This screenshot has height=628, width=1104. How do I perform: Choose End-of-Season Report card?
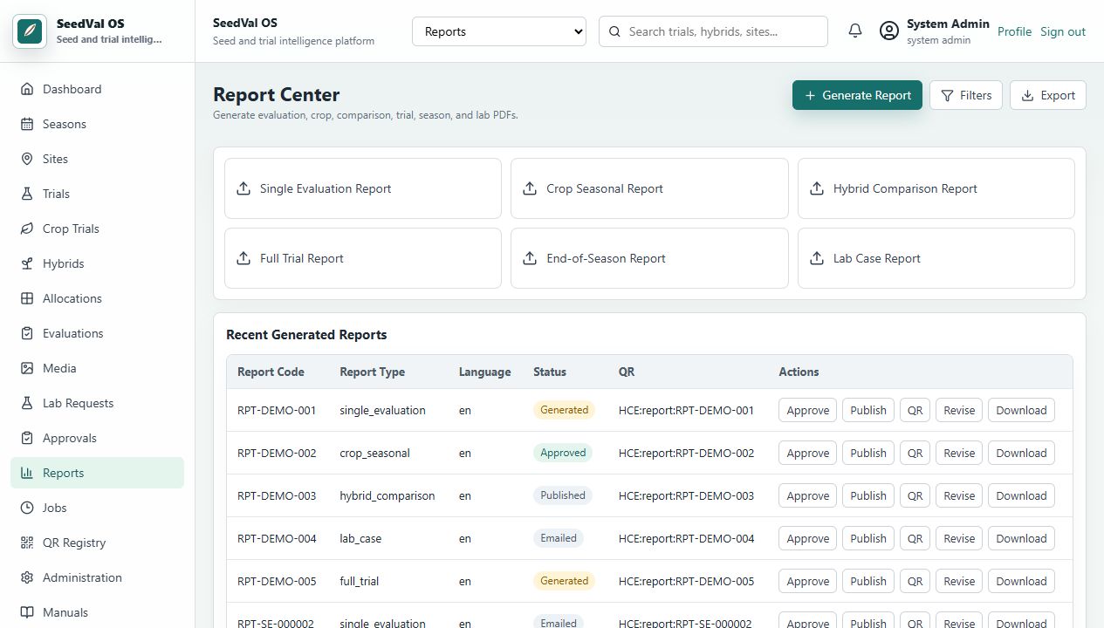[x=649, y=258]
